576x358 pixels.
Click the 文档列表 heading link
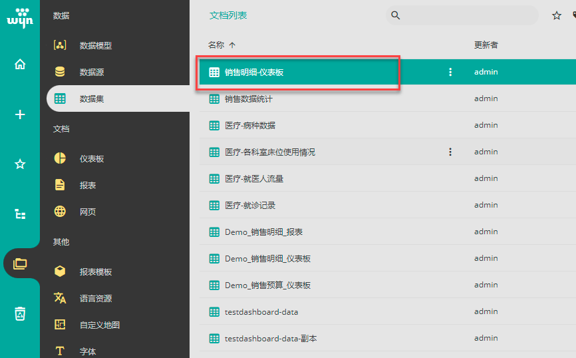click(x=228, y=15)
